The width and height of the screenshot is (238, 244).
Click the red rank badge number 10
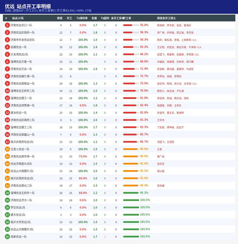(x=7, y=91)
